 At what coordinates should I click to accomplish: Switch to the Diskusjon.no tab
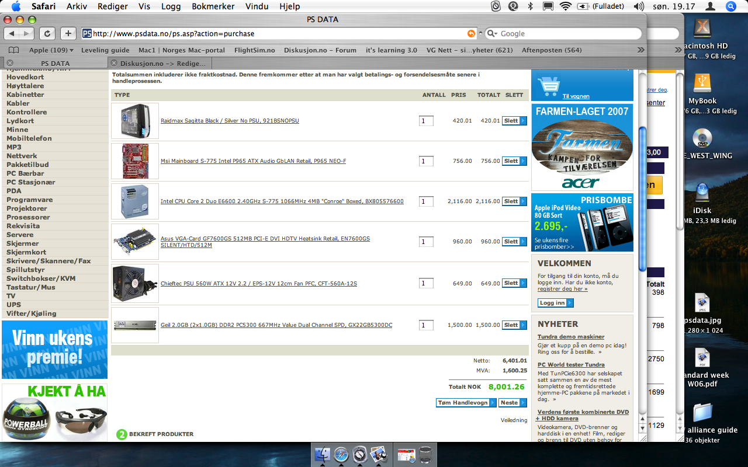160,63
